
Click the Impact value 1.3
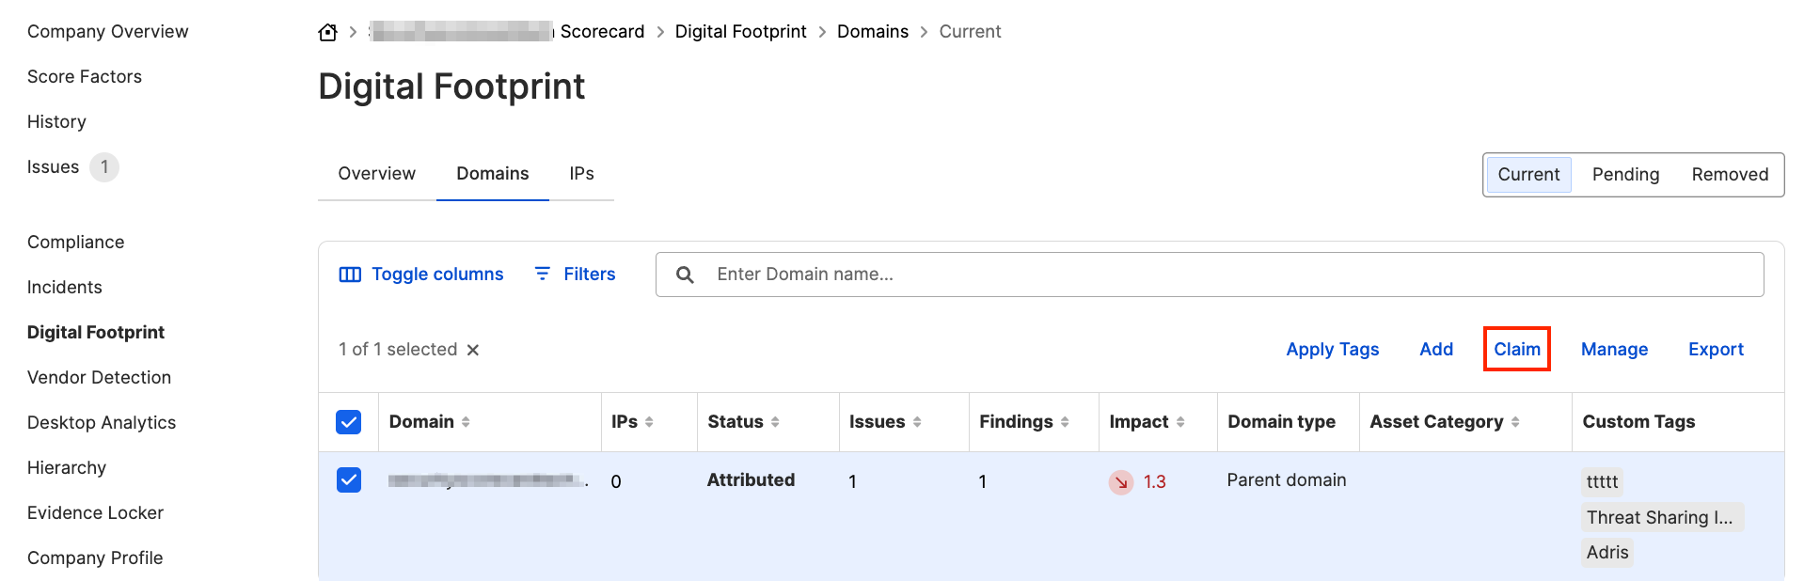coord(1154,482)
